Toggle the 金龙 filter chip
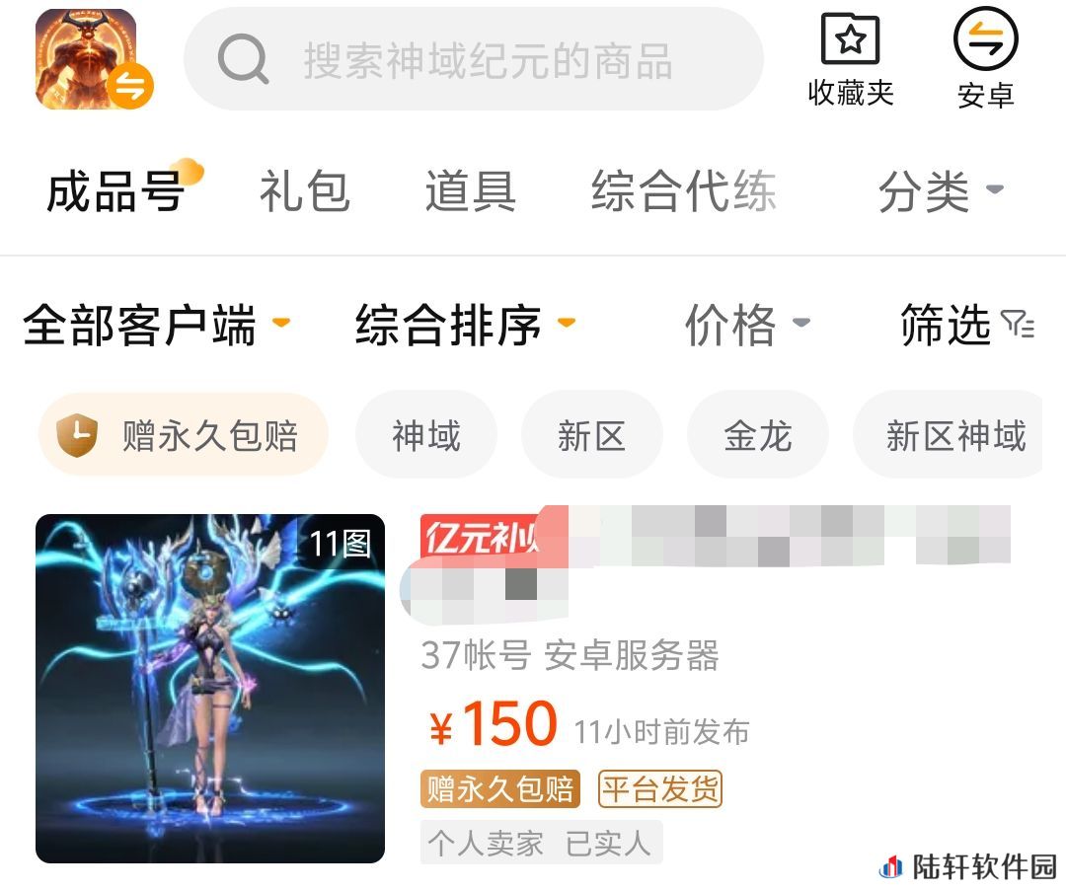The width and height of the screenshot is (1066, 891). (758, 434)
